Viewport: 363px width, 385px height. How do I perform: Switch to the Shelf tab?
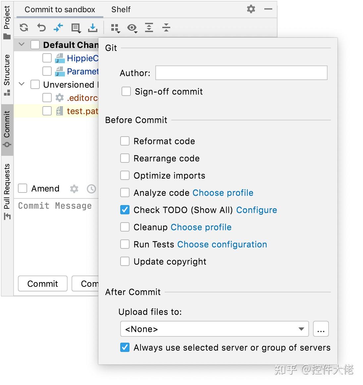pos(121,10)
